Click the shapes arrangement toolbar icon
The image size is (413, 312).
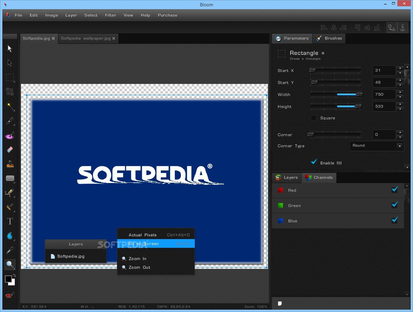(392, 28)
